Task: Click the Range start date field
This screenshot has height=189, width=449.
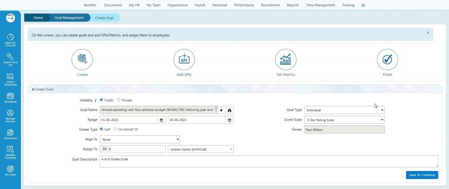Action: (128, 120)
